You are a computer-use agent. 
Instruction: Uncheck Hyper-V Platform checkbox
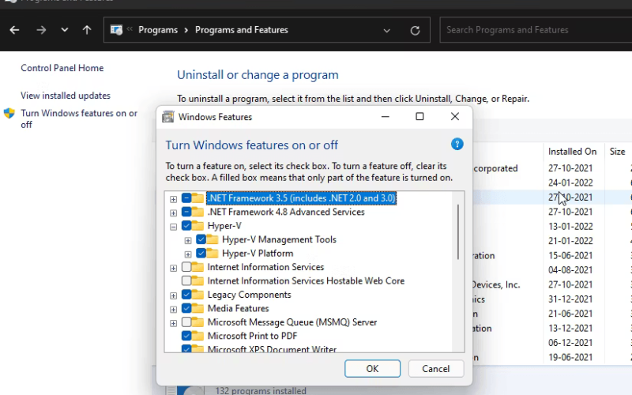[201, 253]
